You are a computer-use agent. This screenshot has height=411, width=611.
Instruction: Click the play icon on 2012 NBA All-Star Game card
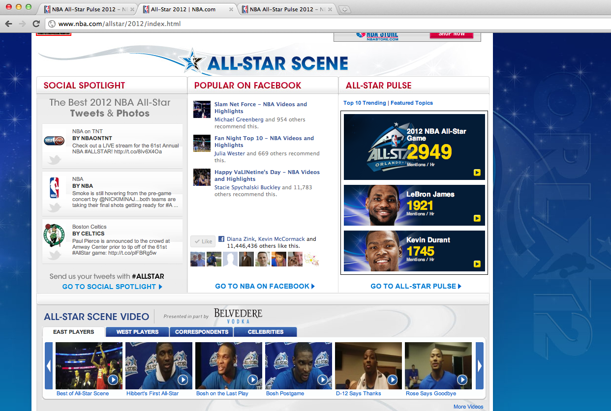477,173
